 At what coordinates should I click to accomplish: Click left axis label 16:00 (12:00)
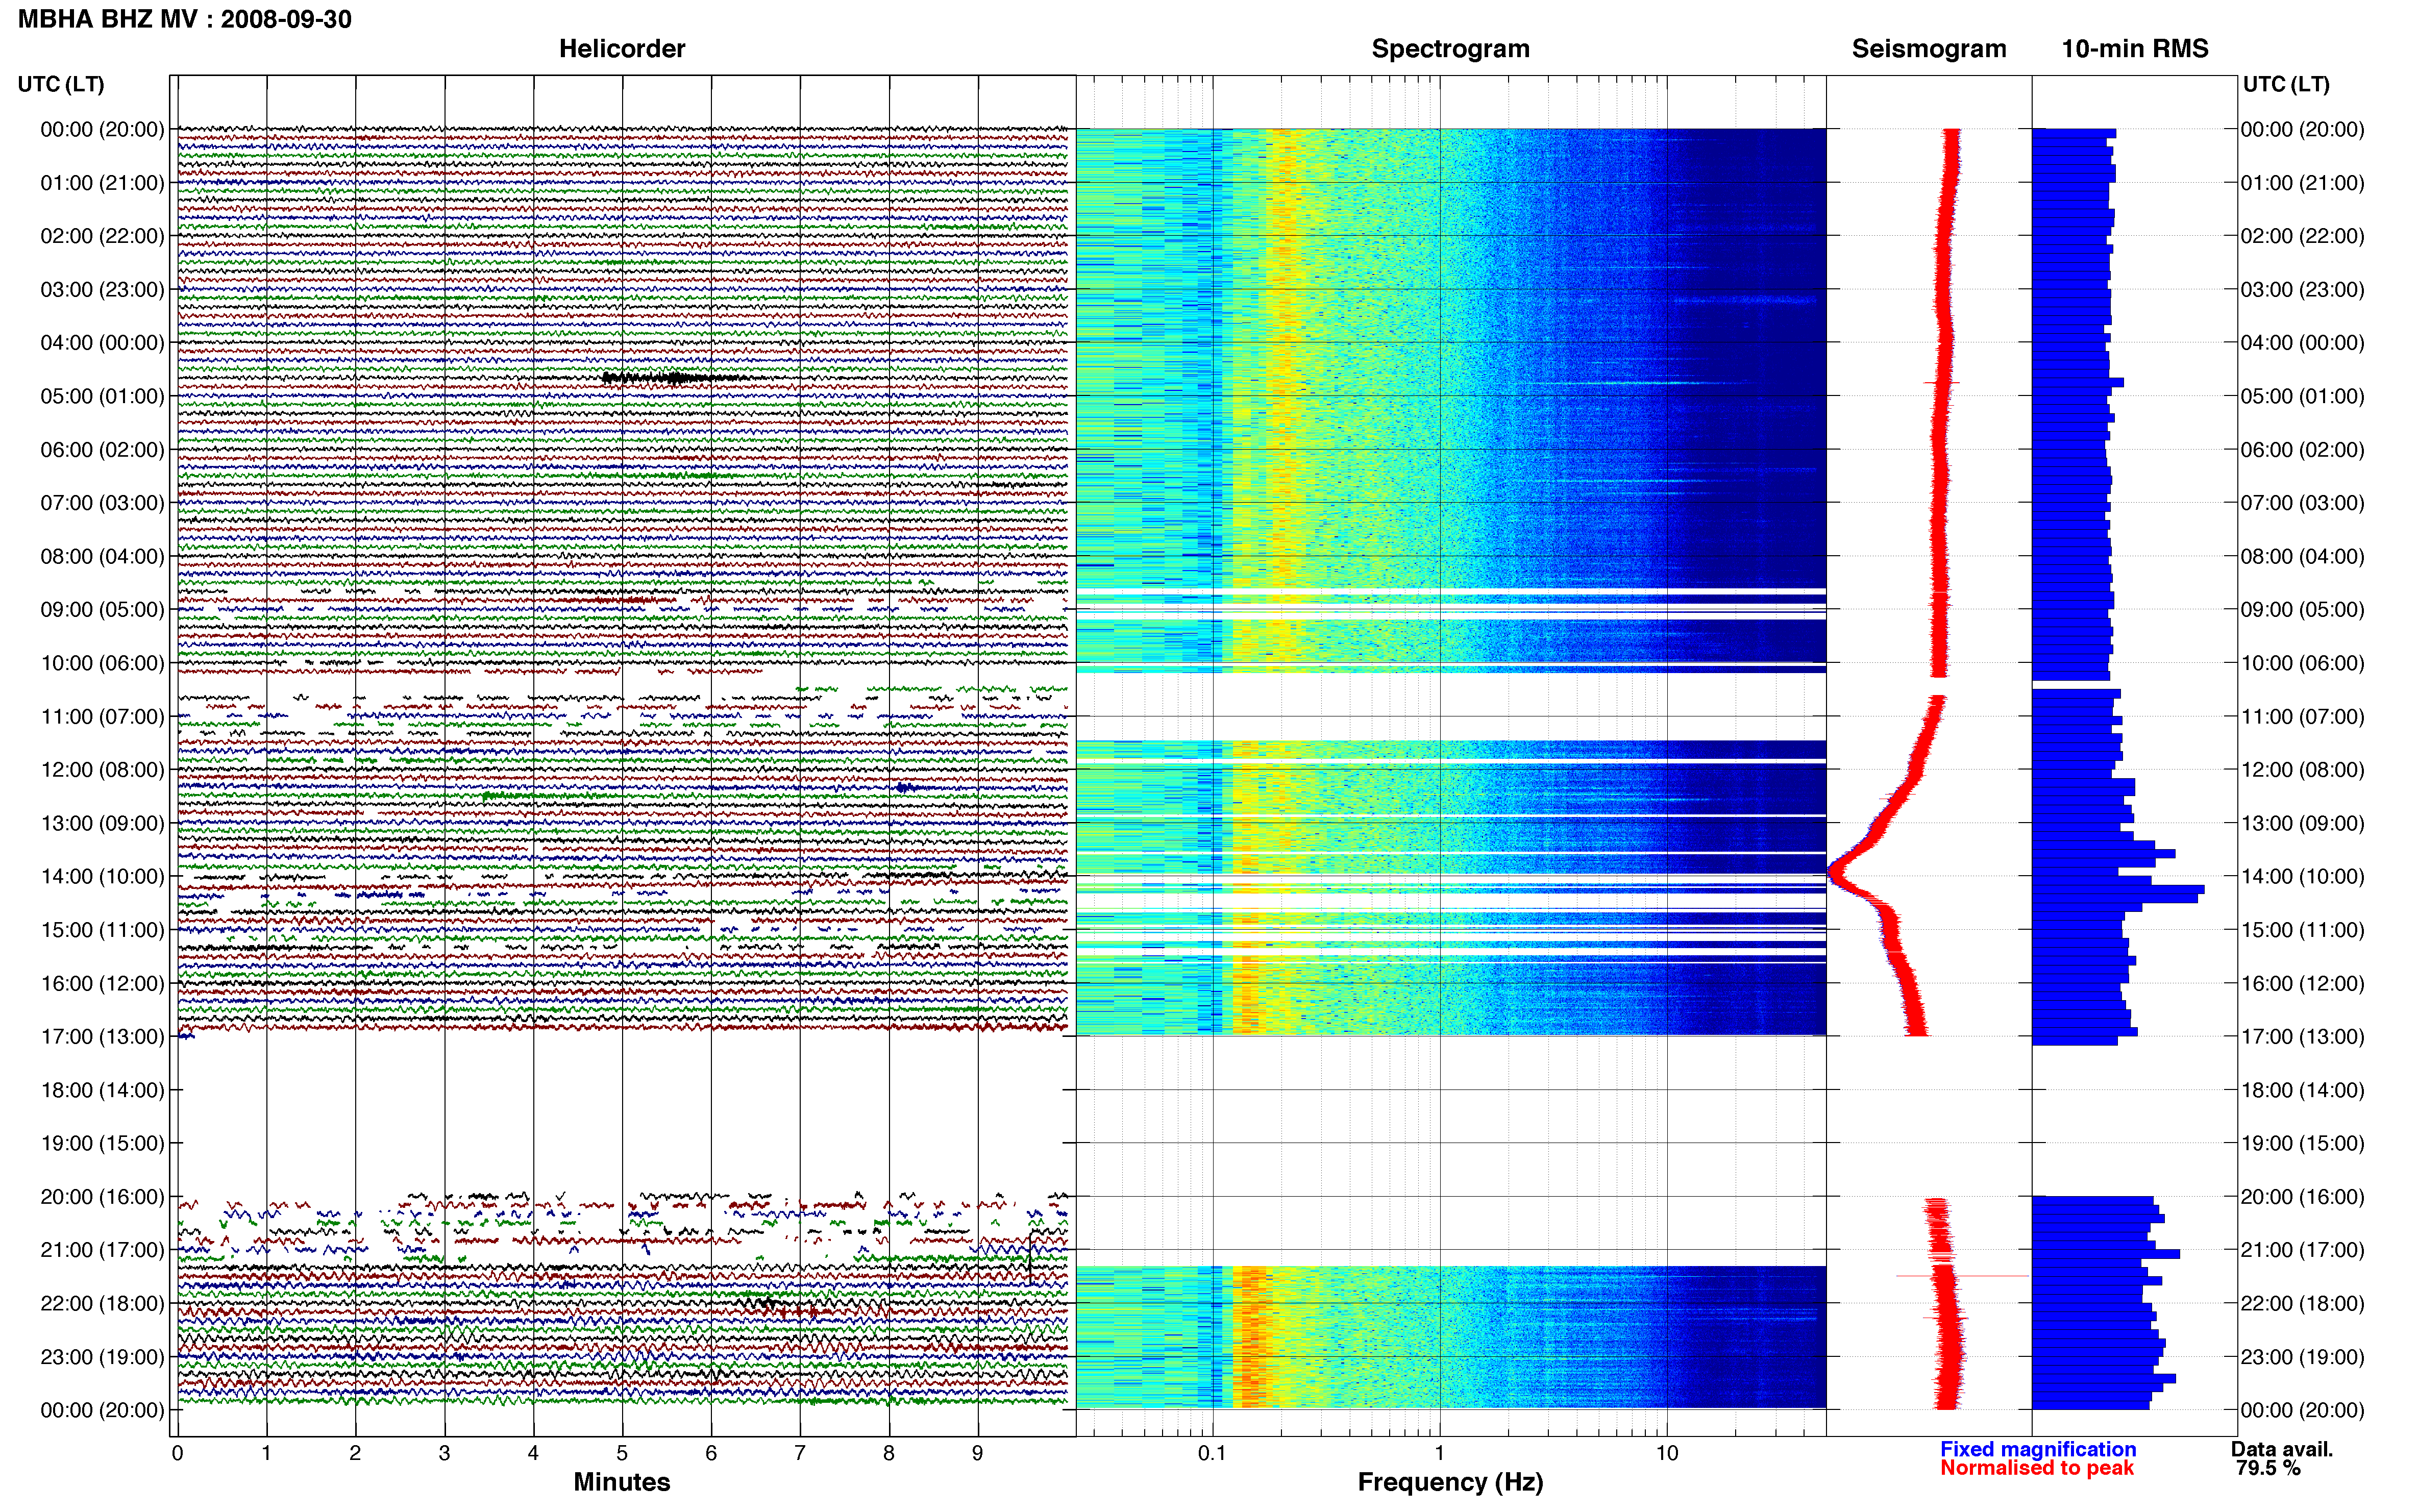(x=102, y=983)
